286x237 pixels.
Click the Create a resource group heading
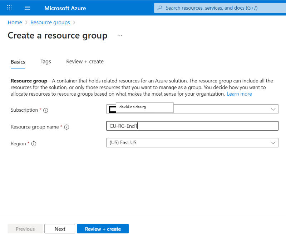tap(58, 36)
